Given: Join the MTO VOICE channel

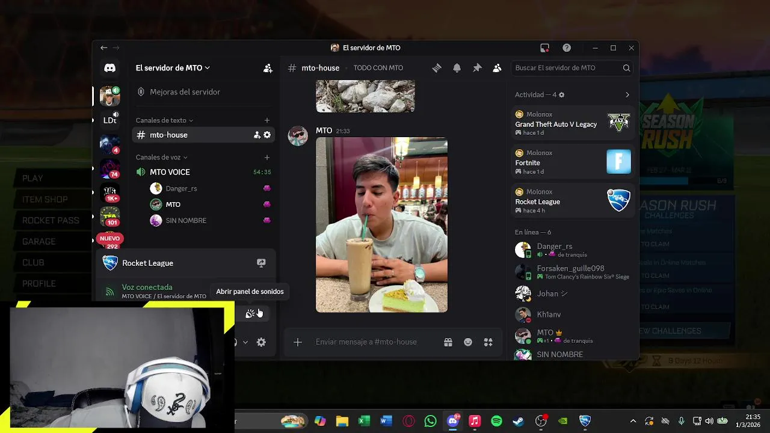Looking at the screenshot, I should [203, 172].
